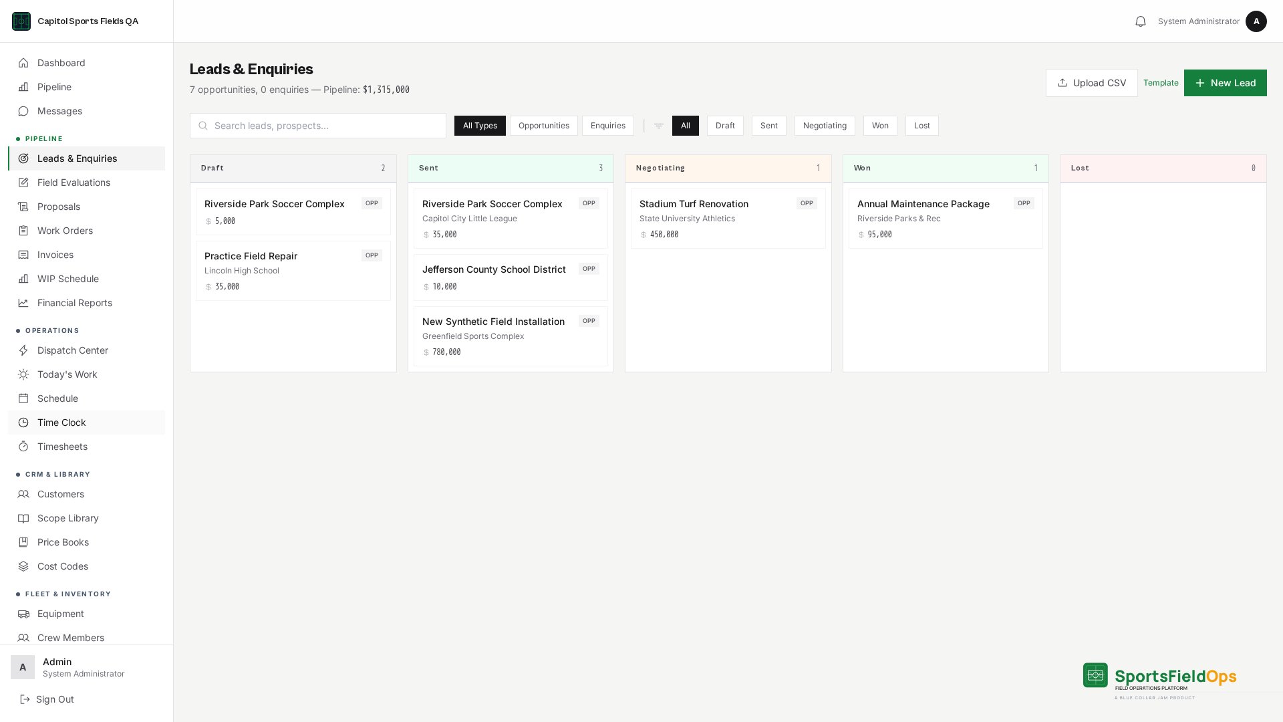This screenshot has height=722, width=1283.
Task: Click Sign Out
Action: point(47,699)
